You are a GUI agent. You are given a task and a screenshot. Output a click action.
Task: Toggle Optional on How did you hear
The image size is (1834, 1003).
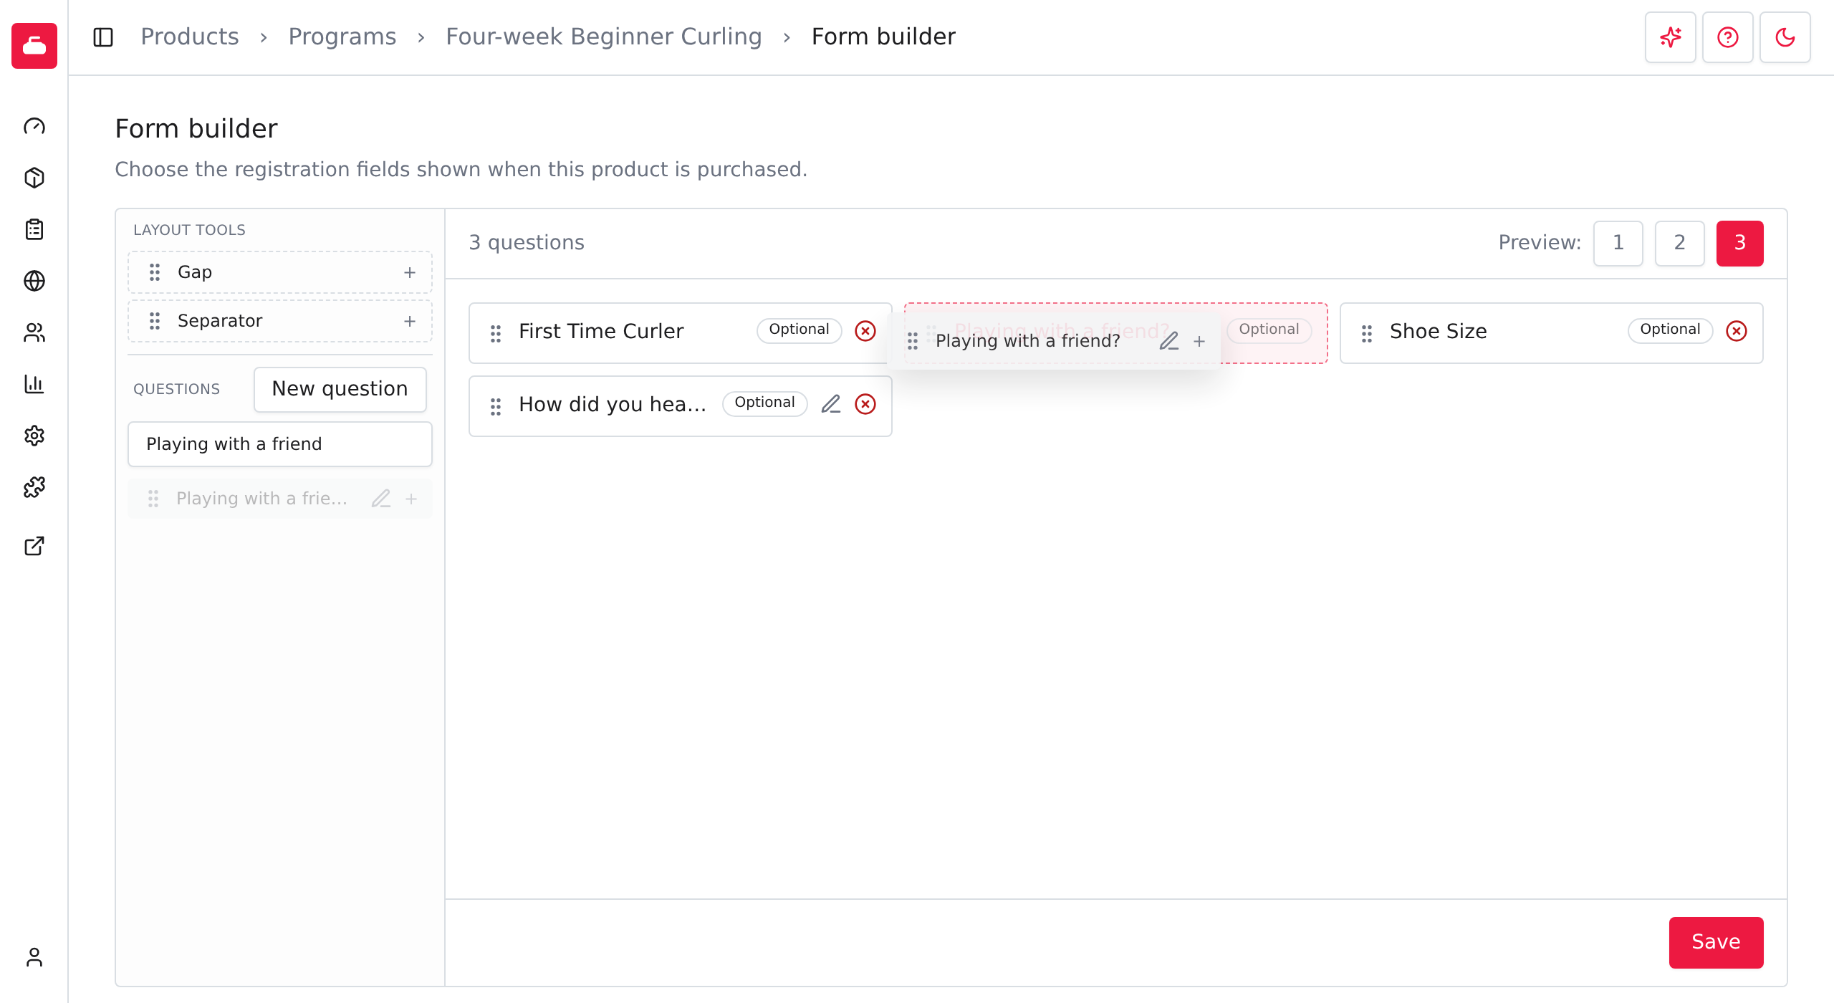pos(765,403)
